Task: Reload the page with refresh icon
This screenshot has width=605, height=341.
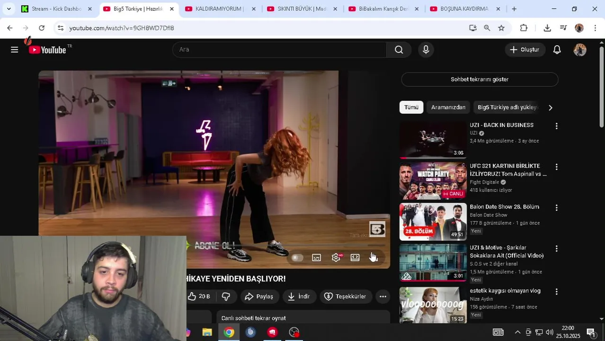Action: (x=42, y=28)
